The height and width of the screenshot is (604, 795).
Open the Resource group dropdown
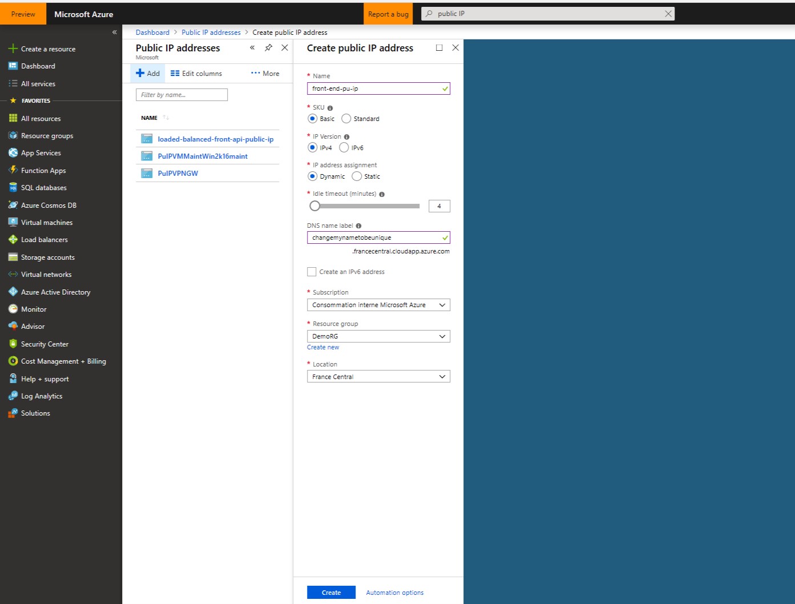click(378, 336)
